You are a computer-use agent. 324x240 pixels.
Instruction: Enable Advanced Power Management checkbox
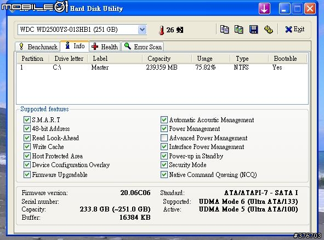164,138
